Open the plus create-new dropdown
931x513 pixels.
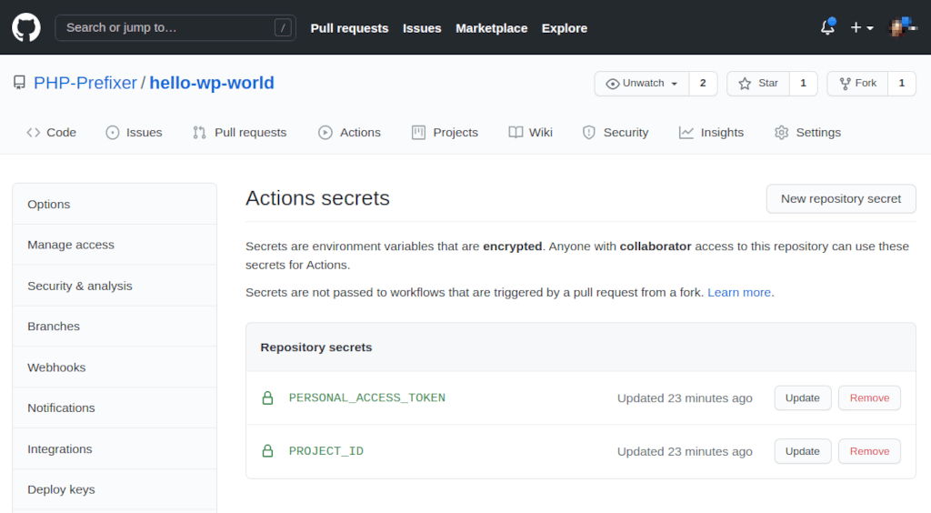[x=861, y=27]
